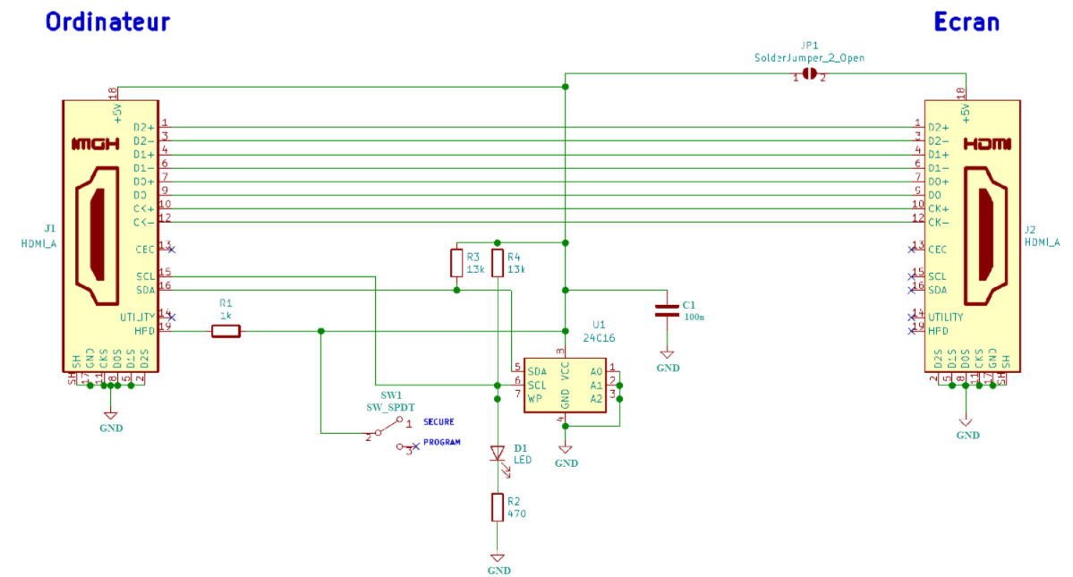The height and width of the screenshot is (577, 1073).
Task: Click the "Ecran" title text
Action: [966, 21]
